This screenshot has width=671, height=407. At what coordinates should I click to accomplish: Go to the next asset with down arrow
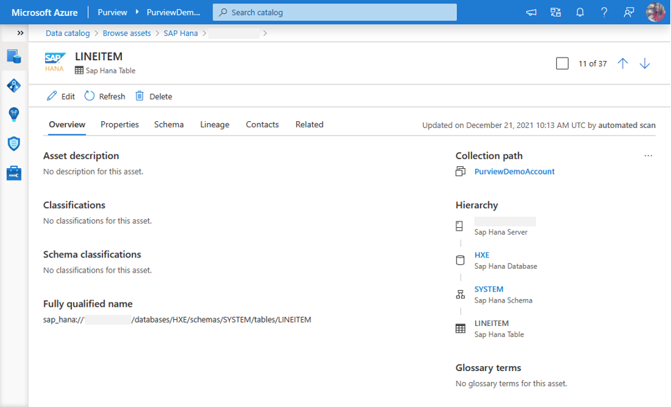[645, 64]
